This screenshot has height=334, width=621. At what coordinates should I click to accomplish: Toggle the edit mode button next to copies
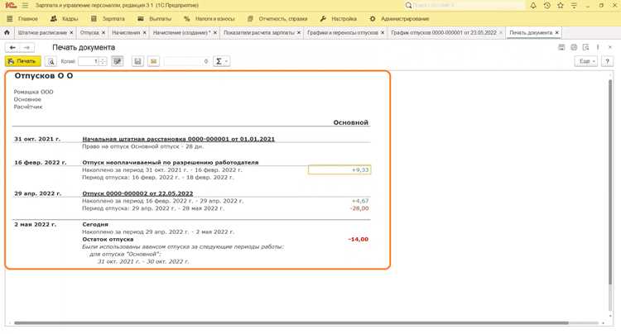[118, 61]
